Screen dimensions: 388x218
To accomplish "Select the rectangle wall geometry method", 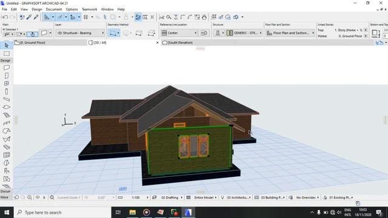I will (139, 33).
